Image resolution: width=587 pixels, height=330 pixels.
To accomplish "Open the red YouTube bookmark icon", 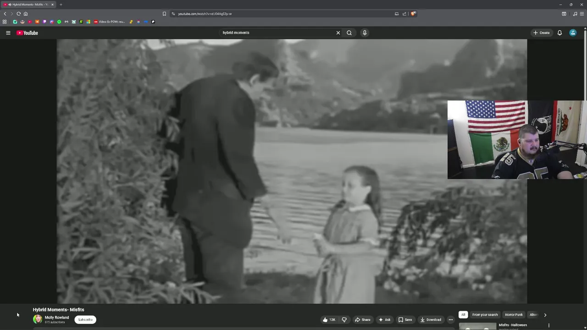I will 30,22.
